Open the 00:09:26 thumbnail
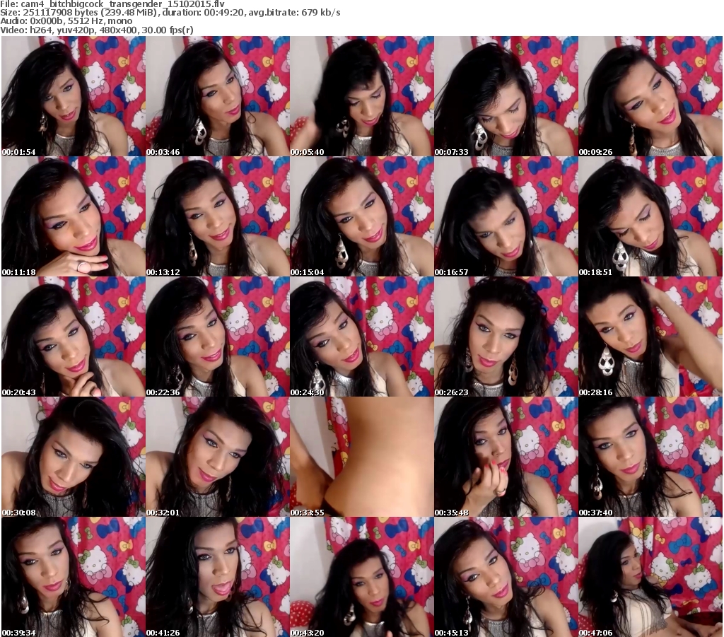This screenshot has width=724, height=637. [650, 96]
